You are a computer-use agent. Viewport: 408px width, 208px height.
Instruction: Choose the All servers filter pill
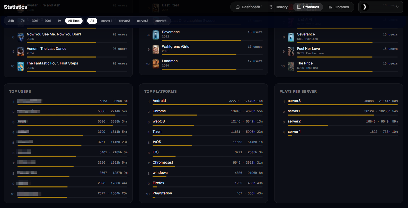pyautogui.click(x=92, y=21)
